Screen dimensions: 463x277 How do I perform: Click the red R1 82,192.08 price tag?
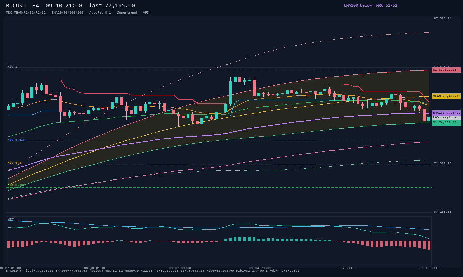(x=446, y=70)
